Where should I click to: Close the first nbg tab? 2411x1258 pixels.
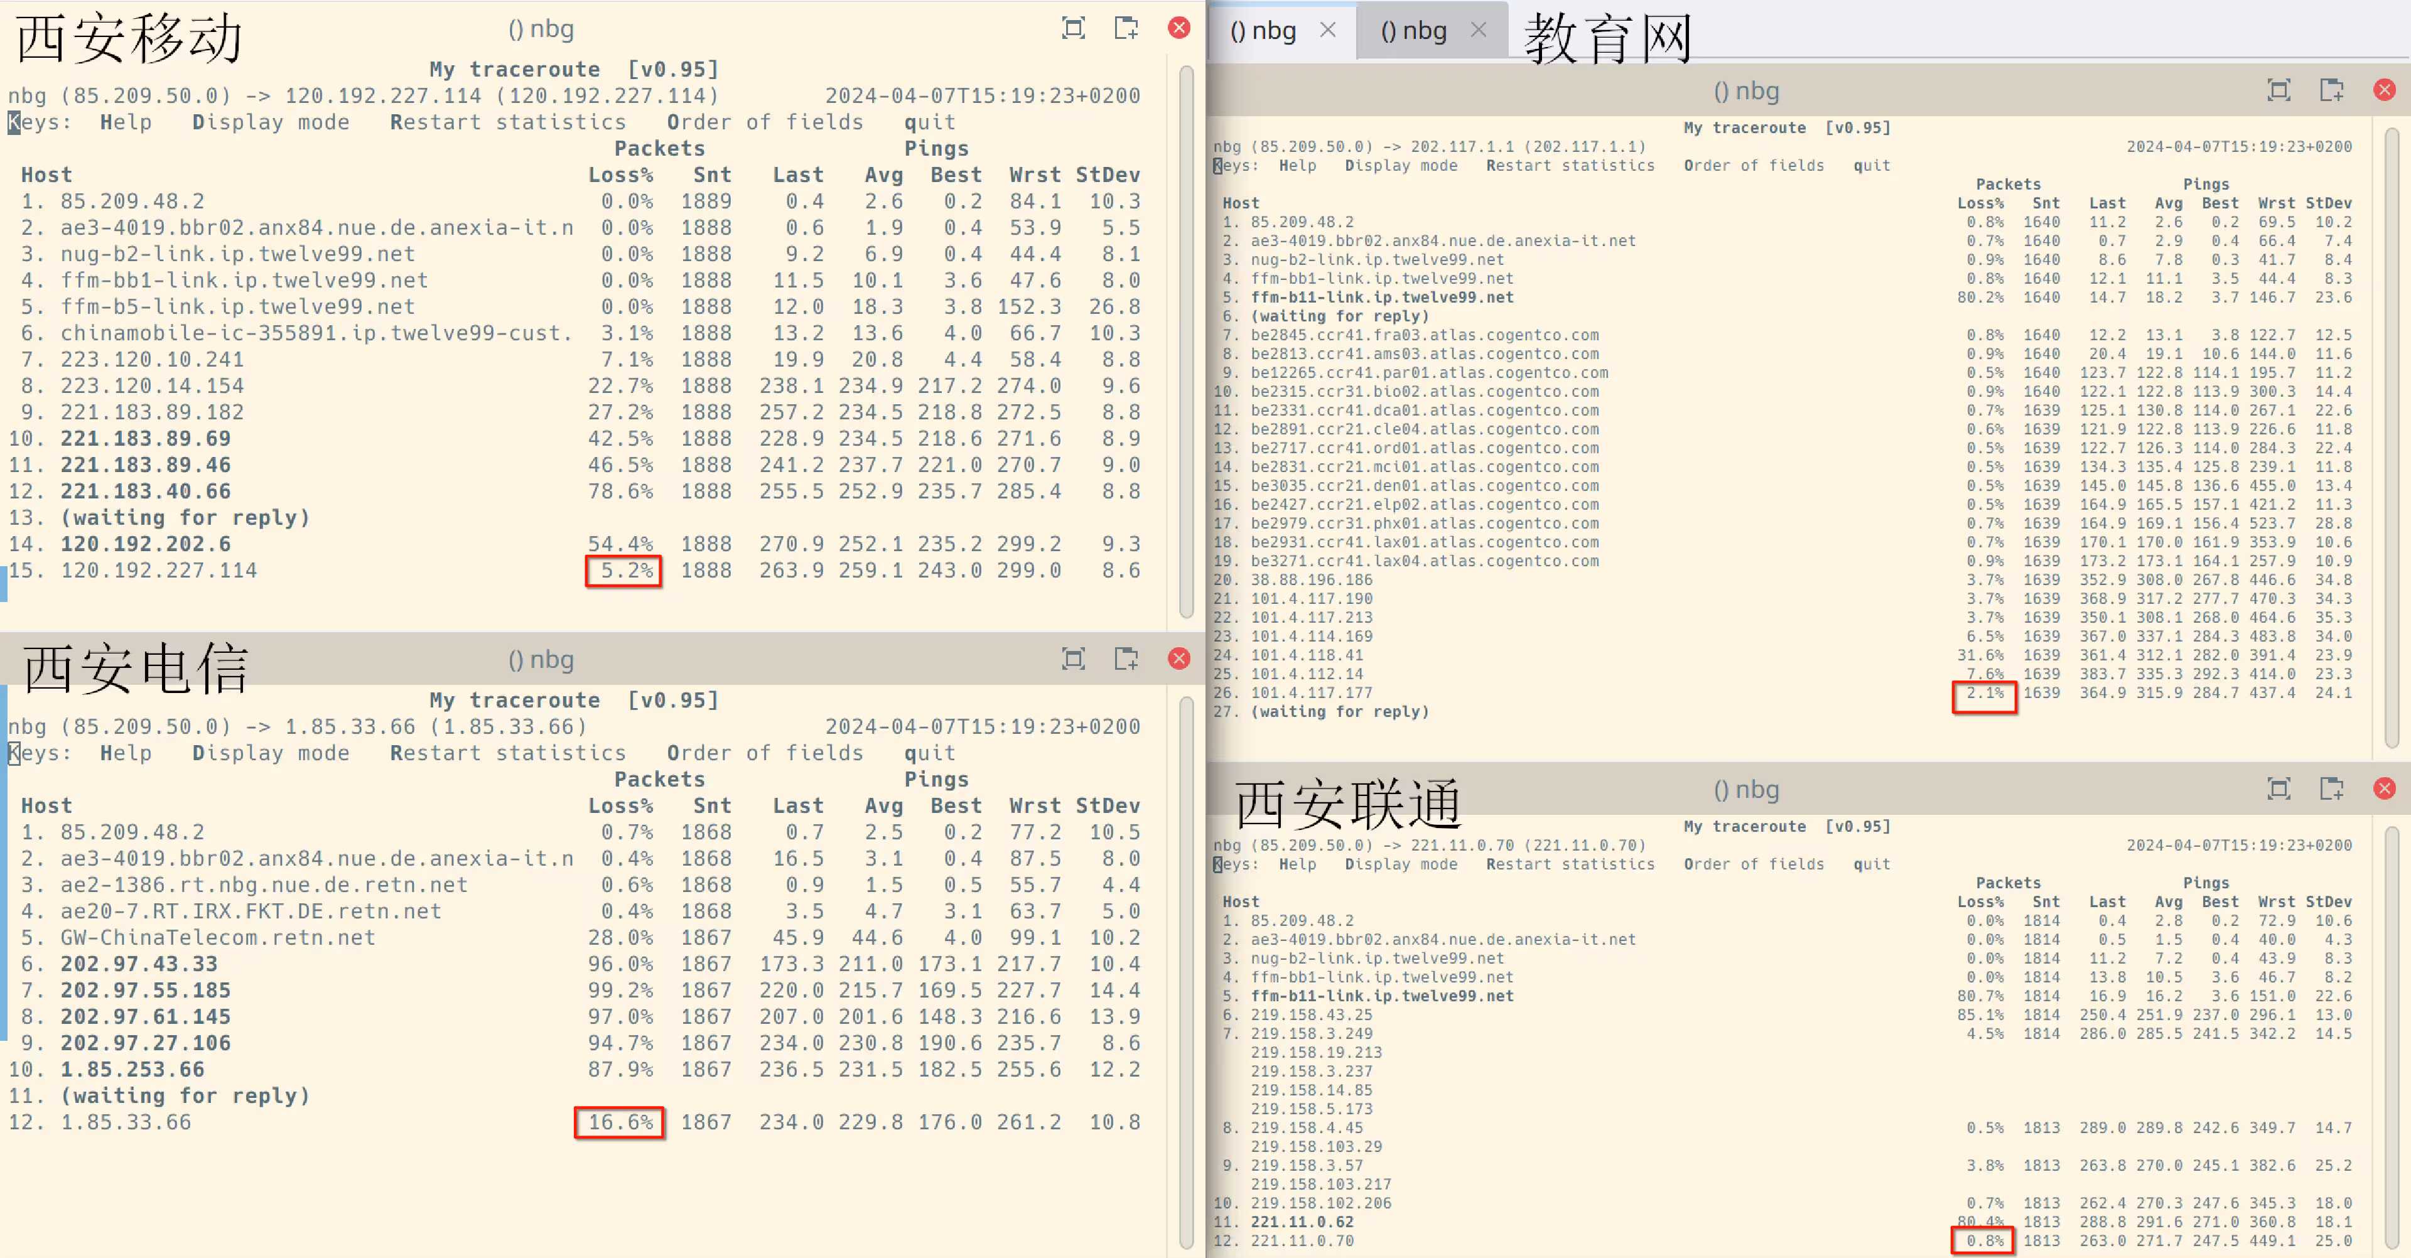tap(1327, 30)
